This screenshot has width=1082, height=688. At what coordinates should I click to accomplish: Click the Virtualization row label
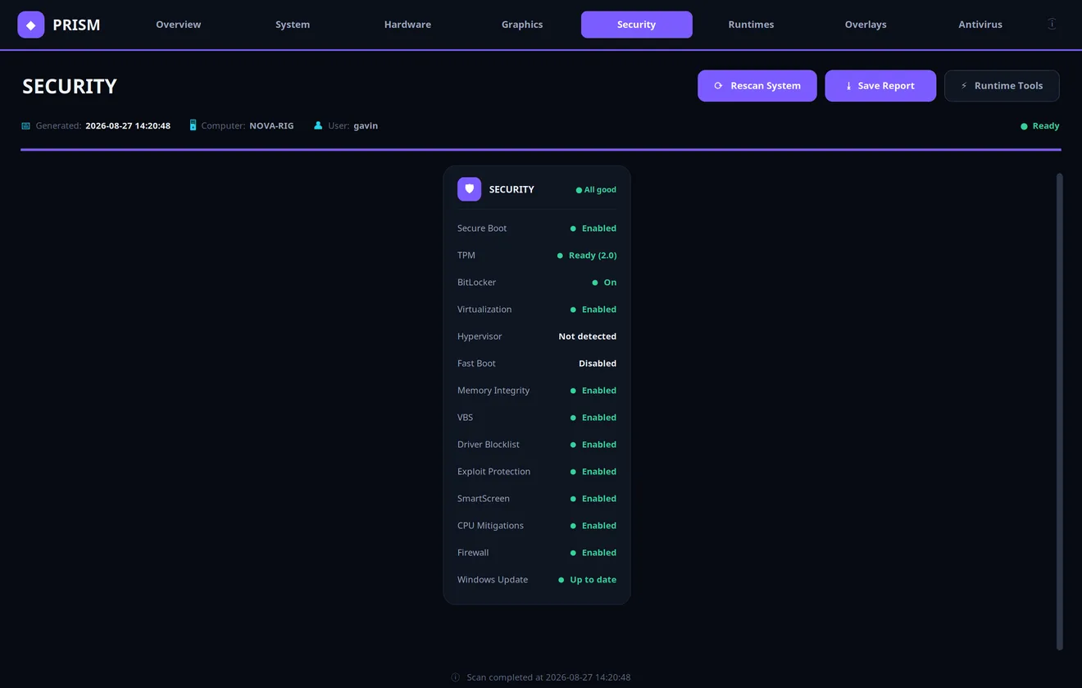pos(484,310)
